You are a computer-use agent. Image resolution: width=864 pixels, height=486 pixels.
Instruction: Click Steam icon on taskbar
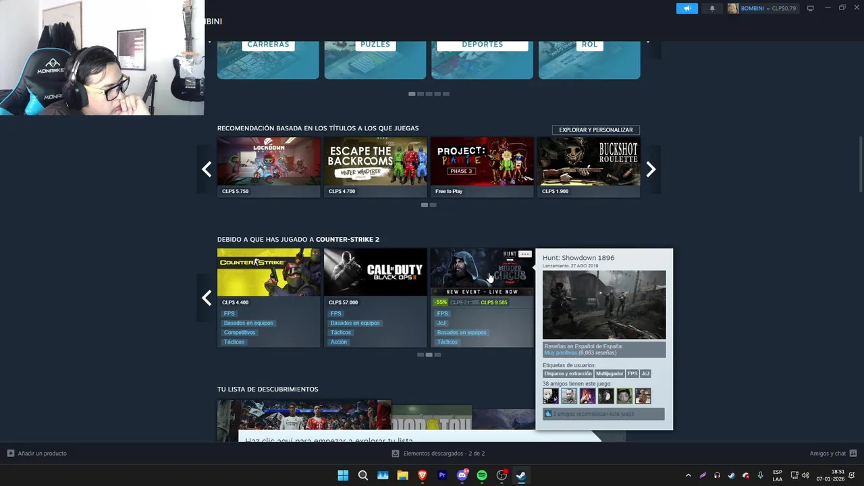(x=521, y=475)
